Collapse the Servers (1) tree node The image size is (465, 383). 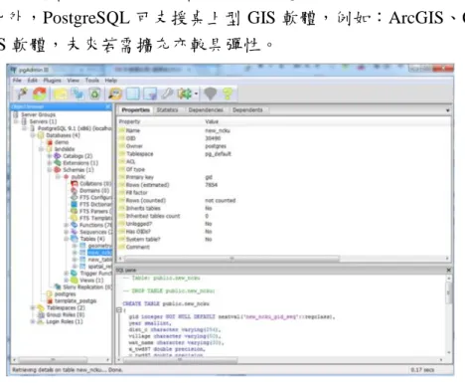(16, 121)
